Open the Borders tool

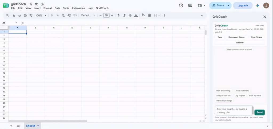149,15
